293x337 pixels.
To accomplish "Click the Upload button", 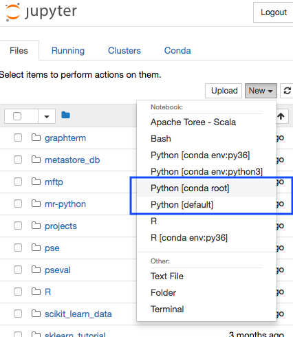I will click(224, 91).
